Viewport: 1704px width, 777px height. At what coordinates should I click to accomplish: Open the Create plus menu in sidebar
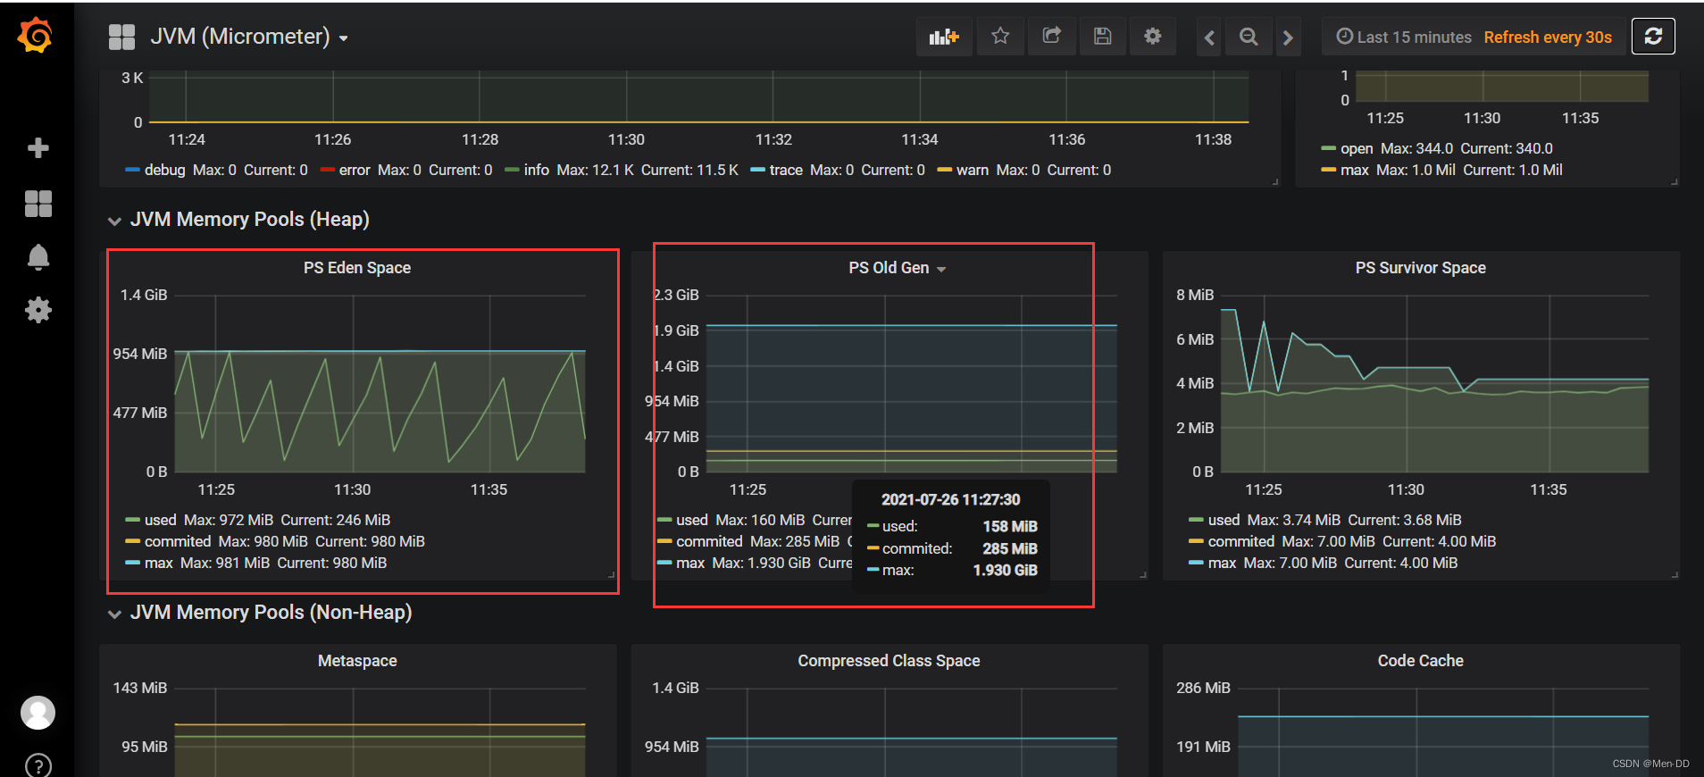point(38,148)
